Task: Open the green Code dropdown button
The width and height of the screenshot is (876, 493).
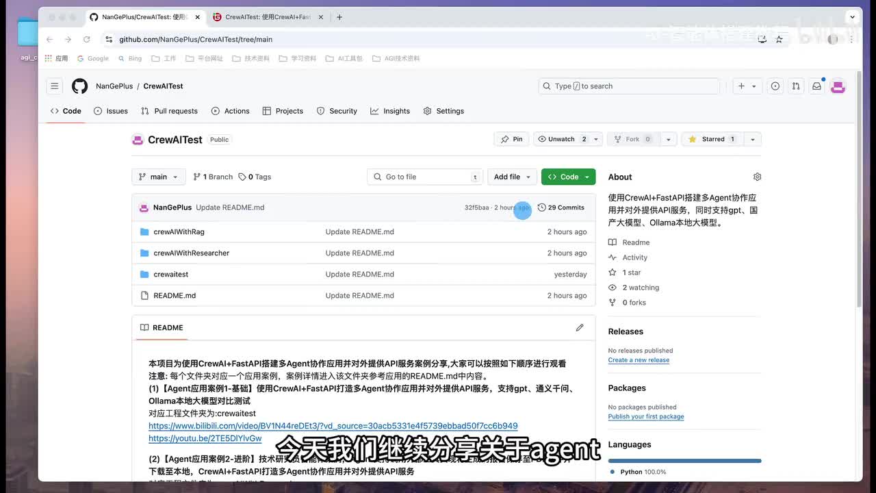Action: 568,177
